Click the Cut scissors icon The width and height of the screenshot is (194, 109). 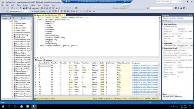[57, 8]
